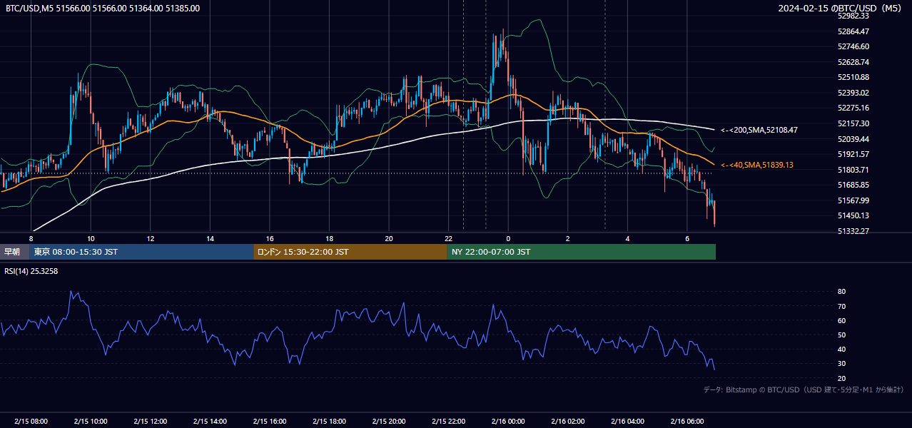Screen dimensions: 912x428
Task: Click the 2/15 14:00 date label
Action: (211, 421)
